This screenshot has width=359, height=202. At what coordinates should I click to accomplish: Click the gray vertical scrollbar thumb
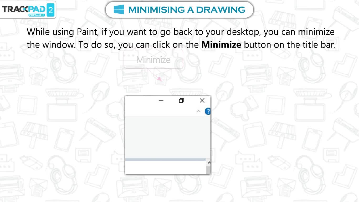tap(208, 170)
